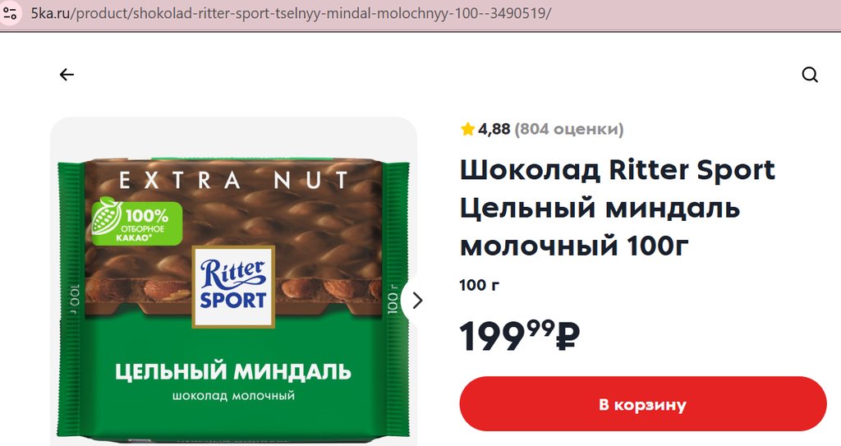Click the yellow rating star
841x446 pixels.
pos(467,129)
